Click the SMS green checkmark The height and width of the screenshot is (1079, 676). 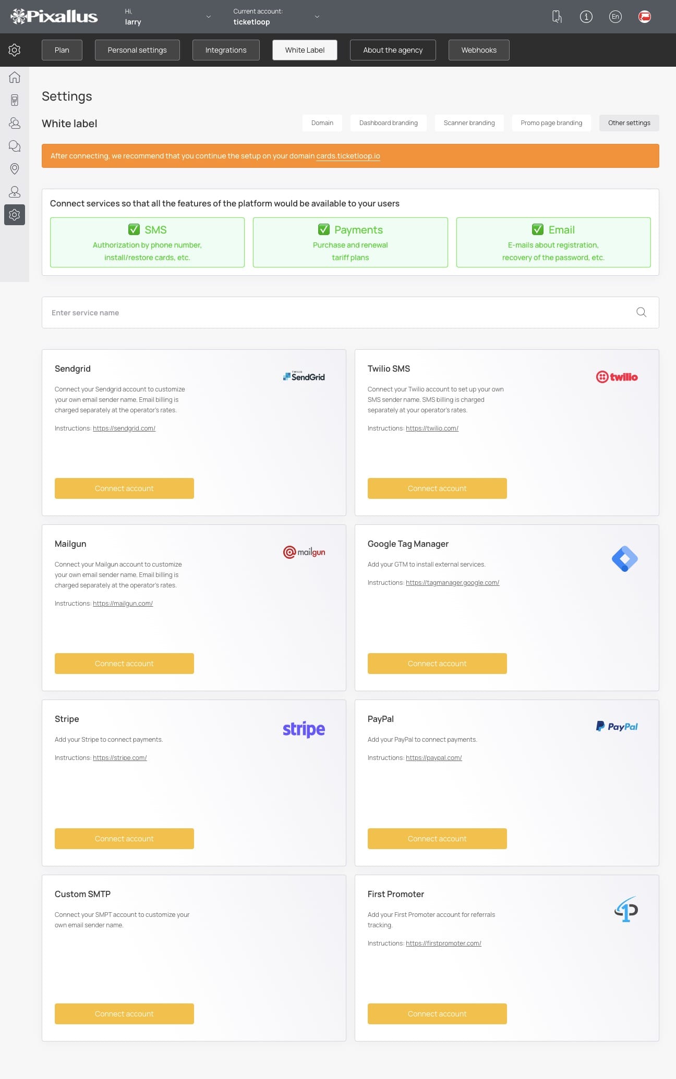pos(134,229)
